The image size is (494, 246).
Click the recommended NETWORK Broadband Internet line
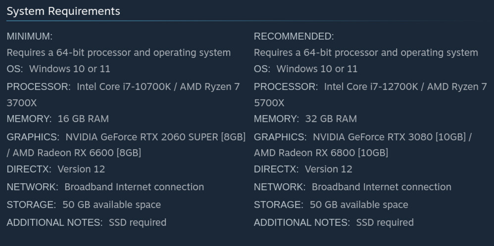click(x=352, y=187)
